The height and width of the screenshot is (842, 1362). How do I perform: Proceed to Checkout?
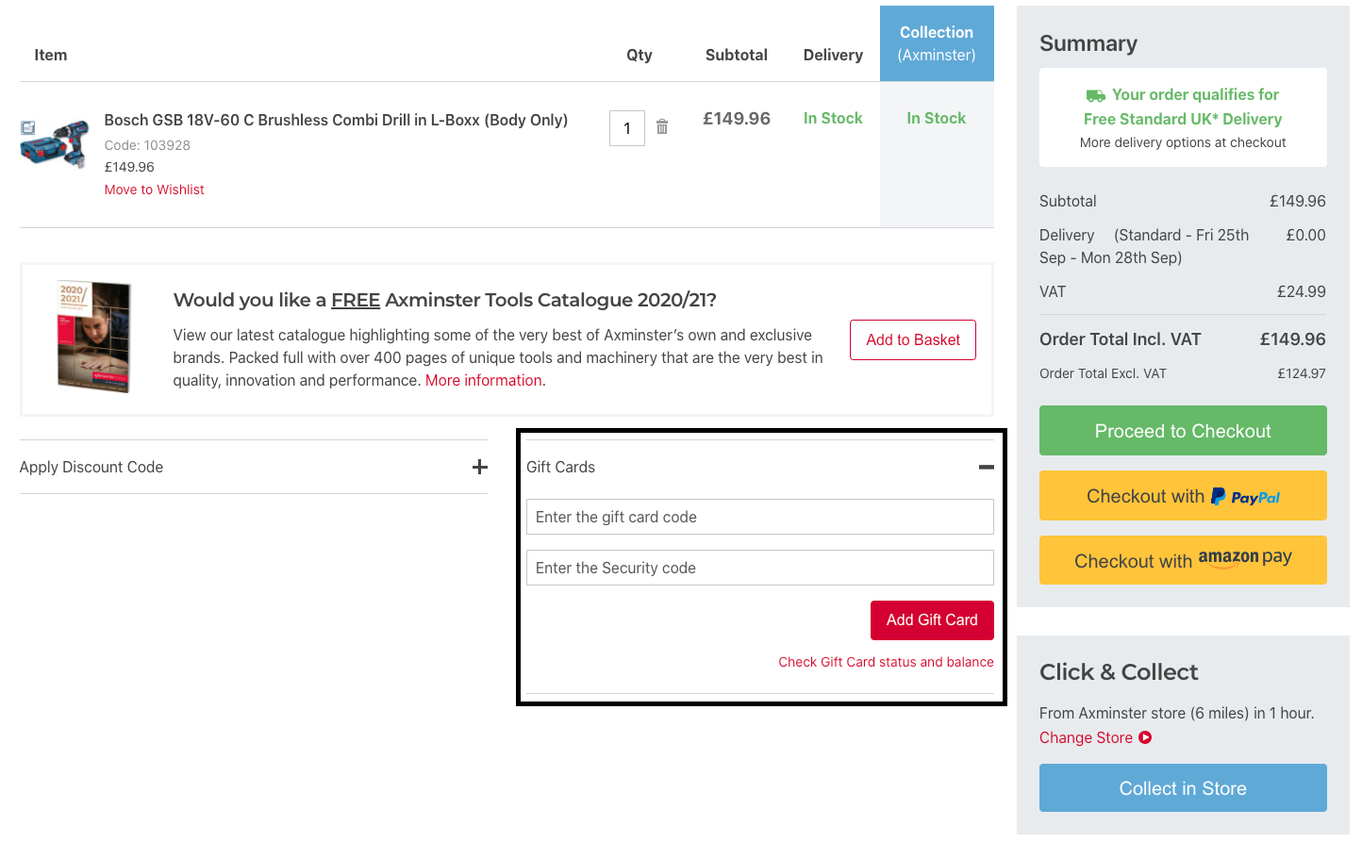pyautogui.click(x=1183, y=431)
